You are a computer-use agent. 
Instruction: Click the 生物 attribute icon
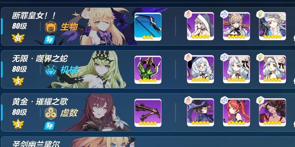pos(51,27)
